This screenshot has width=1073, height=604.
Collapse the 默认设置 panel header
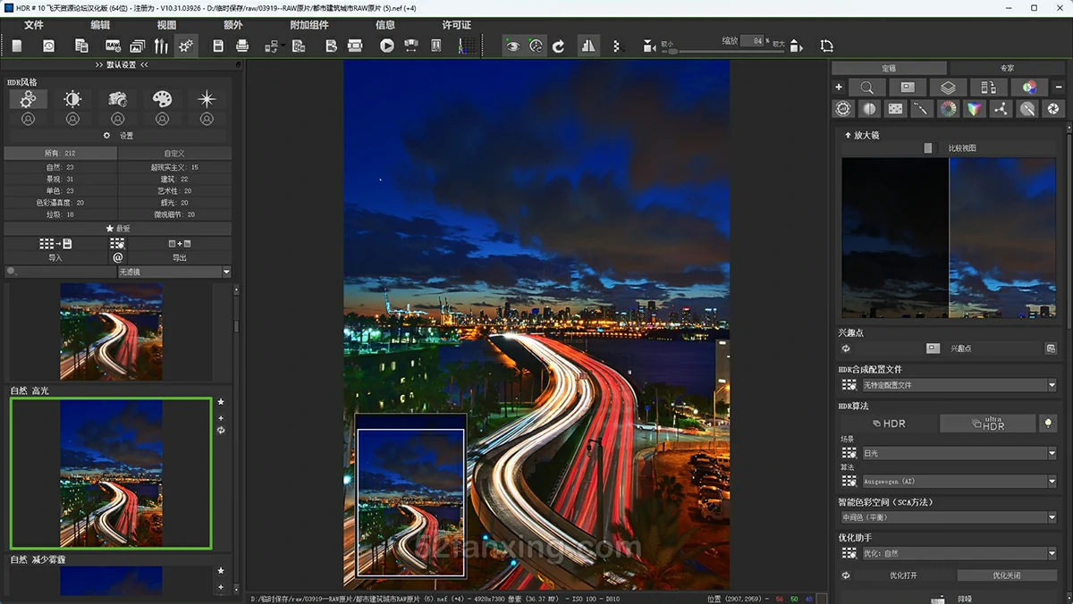[x=122, y=65]
